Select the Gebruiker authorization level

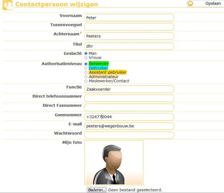(x=86, y=68)
